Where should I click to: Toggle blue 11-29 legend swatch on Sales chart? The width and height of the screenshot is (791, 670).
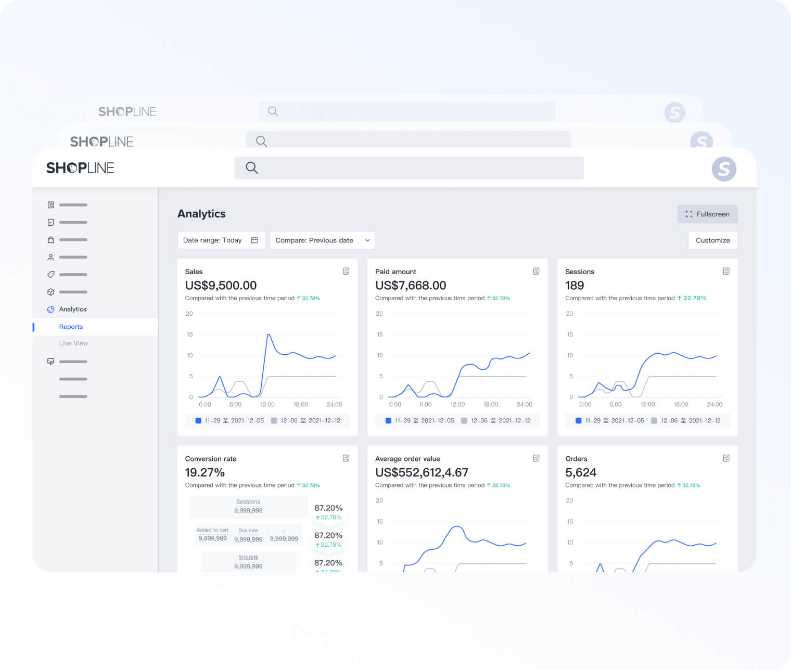coord(198,421)
